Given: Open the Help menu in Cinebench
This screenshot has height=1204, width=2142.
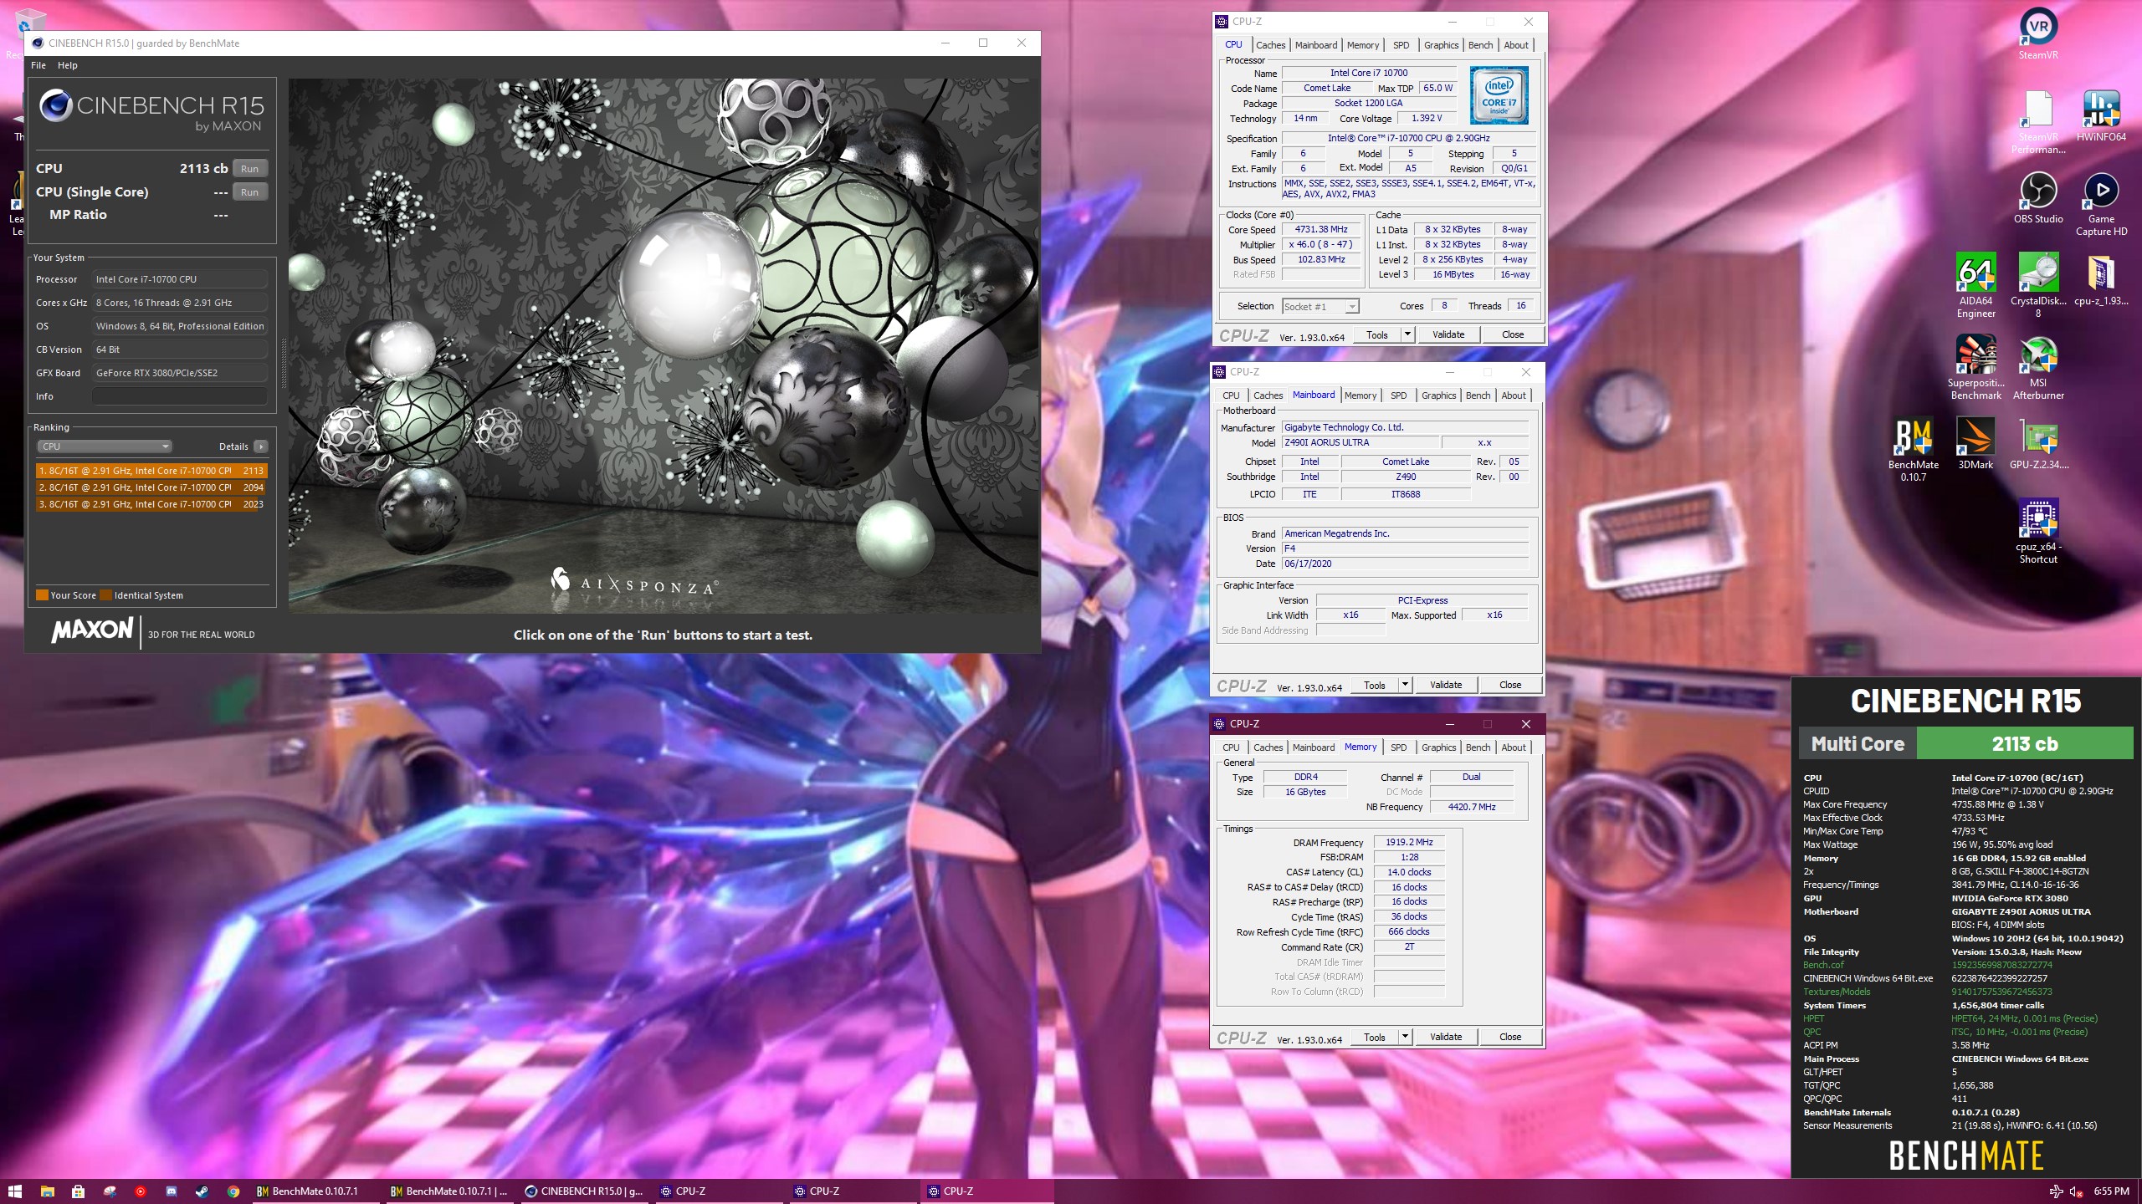Looking at the screenshot, I should tap(68, 65).
